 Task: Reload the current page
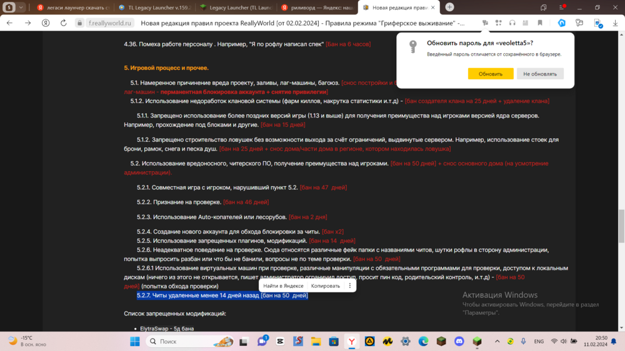[x=63, y=23]
